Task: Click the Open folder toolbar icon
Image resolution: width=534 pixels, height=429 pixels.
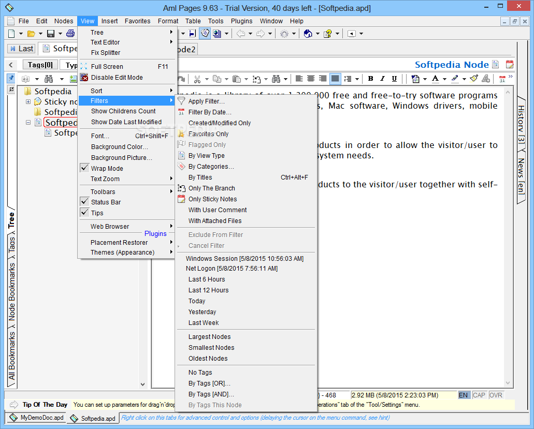Action: click(31, 33)
